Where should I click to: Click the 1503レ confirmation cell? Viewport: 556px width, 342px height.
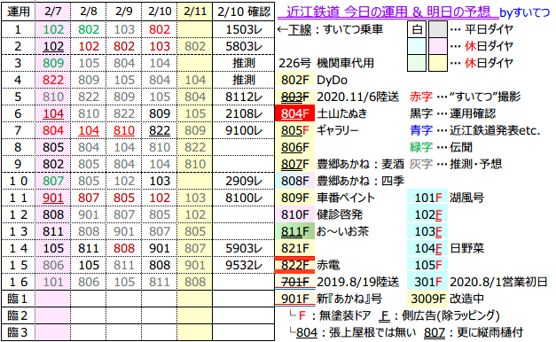244,29
